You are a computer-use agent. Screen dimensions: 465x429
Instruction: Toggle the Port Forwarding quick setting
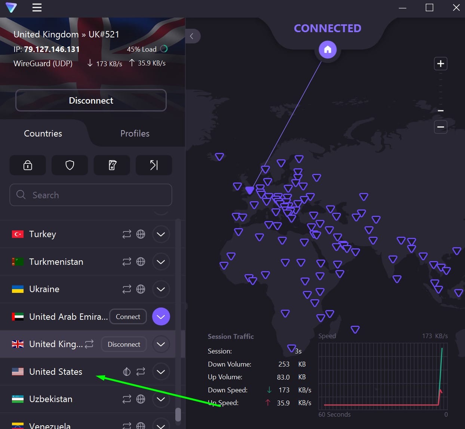[x=154, y=165]
